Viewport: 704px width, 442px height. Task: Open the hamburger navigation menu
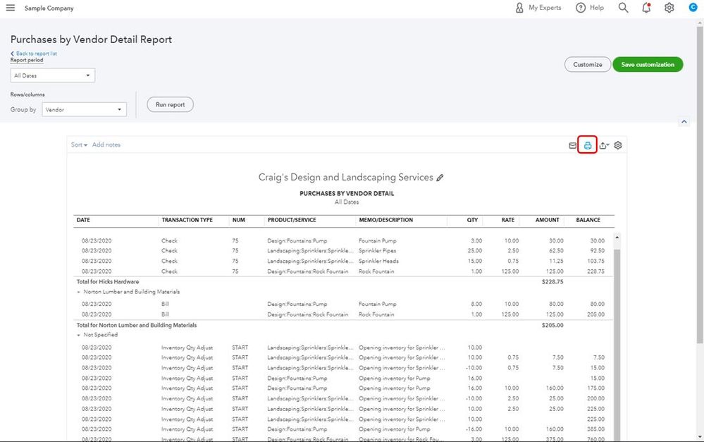(11, 8)
